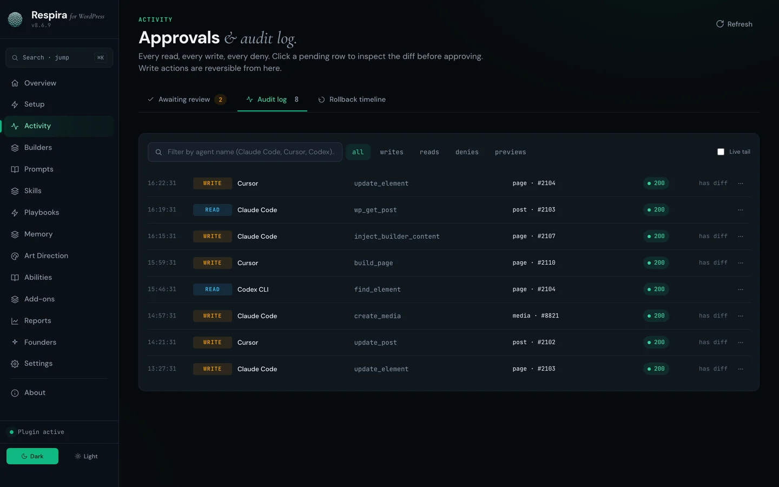Image resolution: width=779 pixels, height=487 pixels.
Task: Select the Audit log tab
Action: point(272,100)
